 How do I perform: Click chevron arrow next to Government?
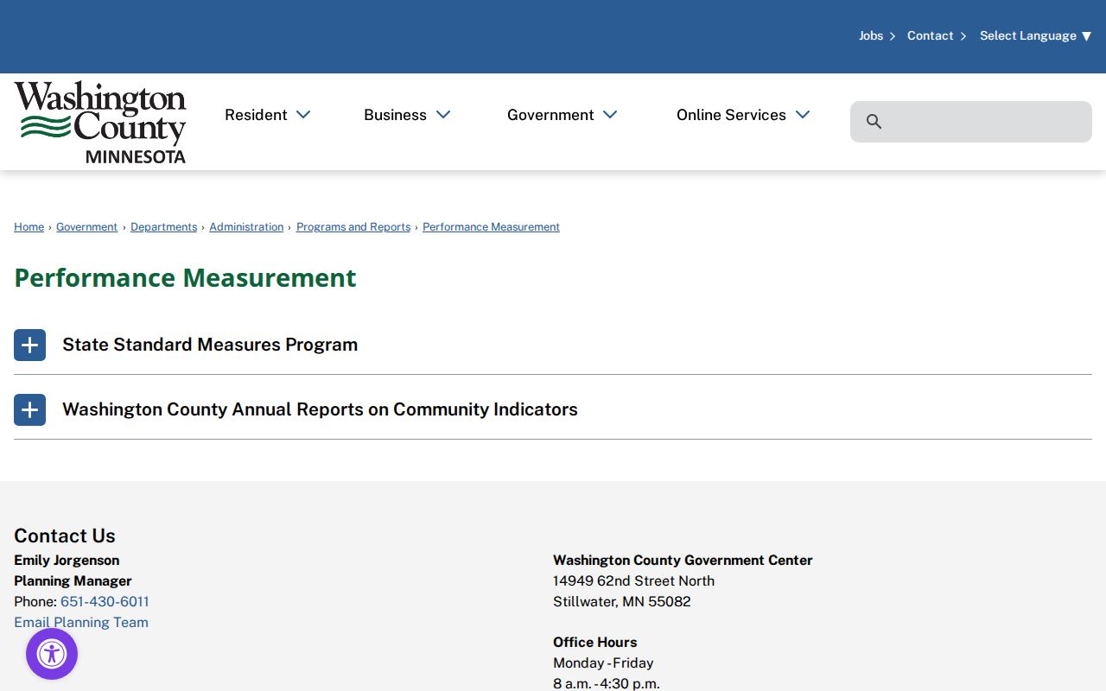610,115
